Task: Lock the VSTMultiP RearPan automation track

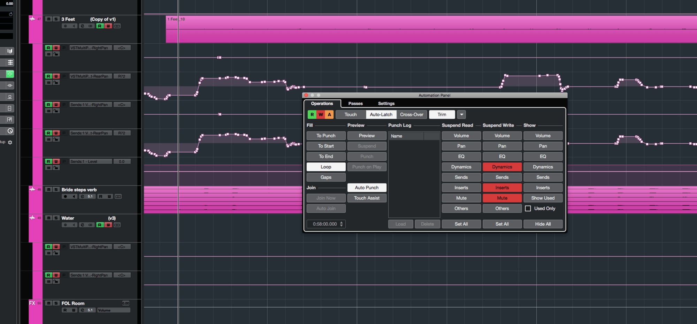Action: click(56, 83)
